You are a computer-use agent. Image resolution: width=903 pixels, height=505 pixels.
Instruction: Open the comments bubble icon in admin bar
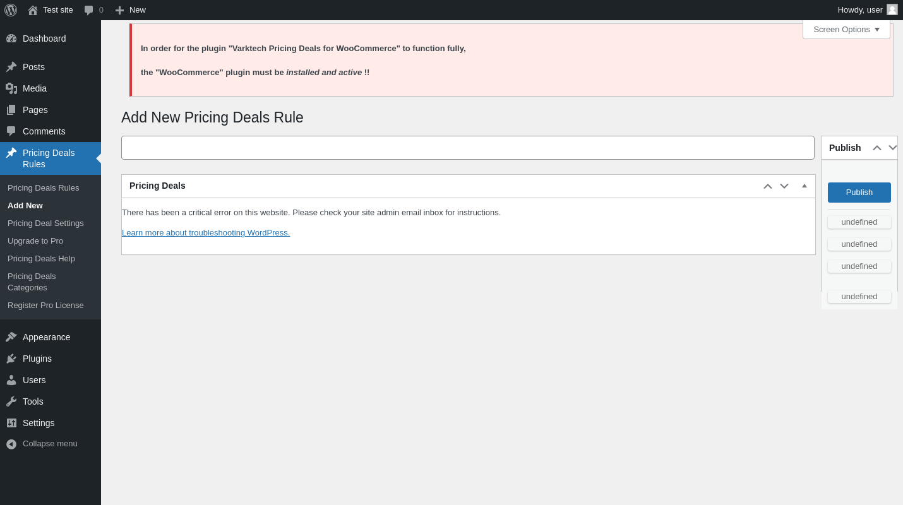tap(89, 10)
